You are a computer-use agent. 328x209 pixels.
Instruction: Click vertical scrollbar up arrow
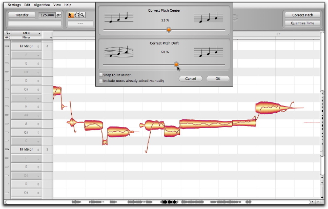coord(322,177)
